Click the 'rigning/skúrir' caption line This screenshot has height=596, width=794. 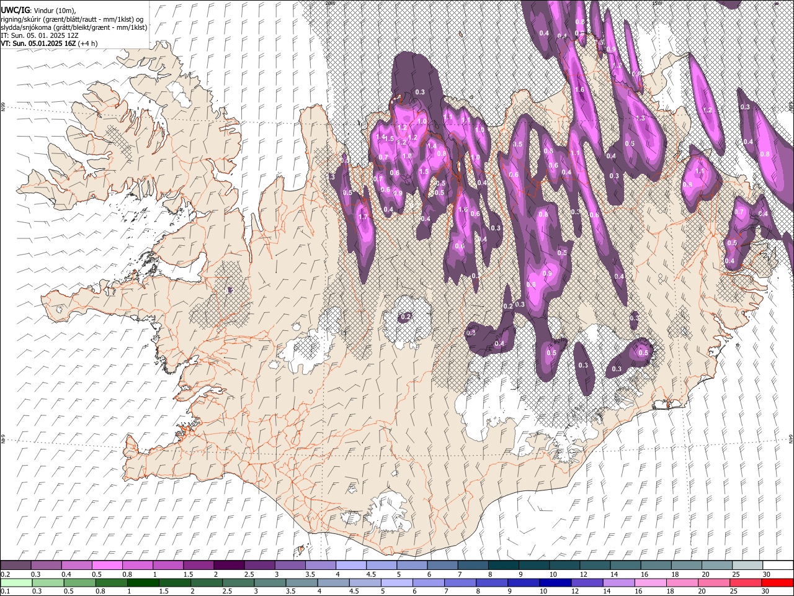[x=73, y=19]
